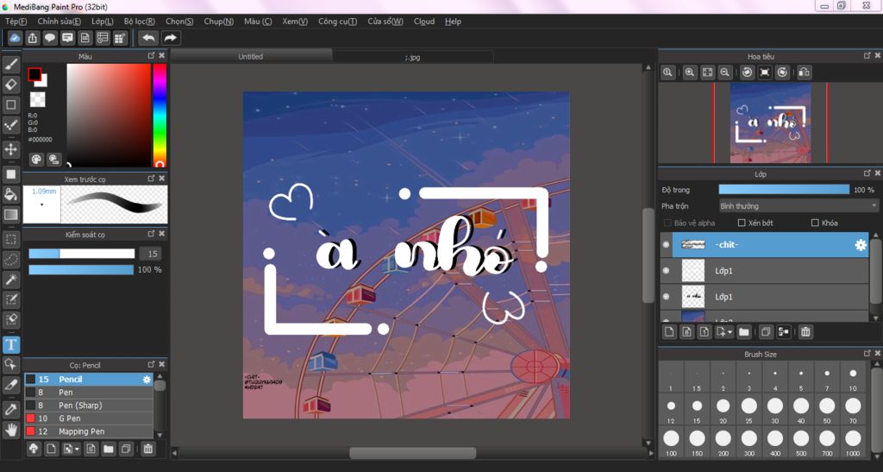Image resolution: width=883 pixels, height=472 pixels.
Task: Delete layer with trash icon
Action: [806, 331]
